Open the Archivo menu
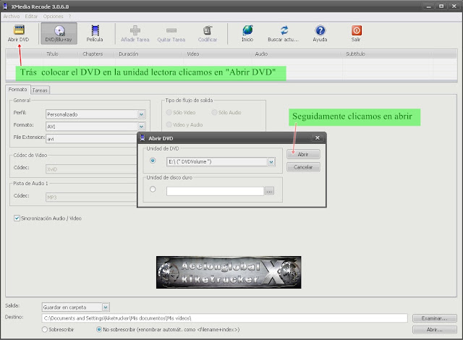Viewport: 463px width, 340px height. coord(12,17)
